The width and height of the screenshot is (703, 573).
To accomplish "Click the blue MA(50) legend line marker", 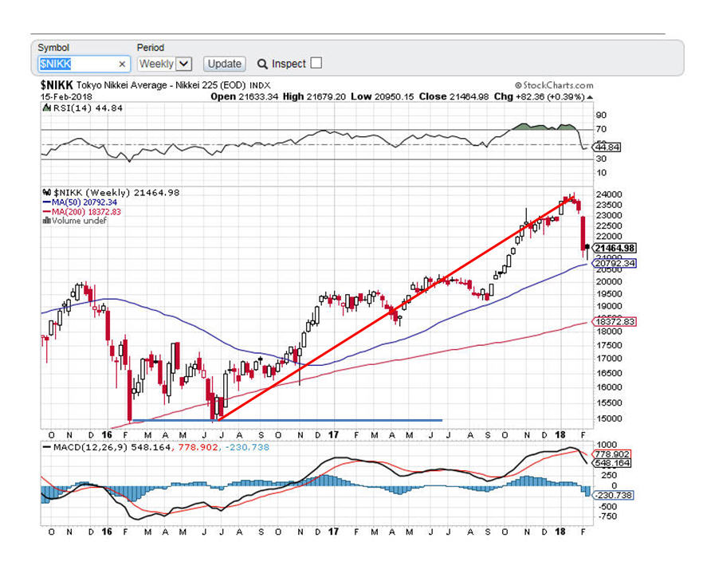I will pyautogui.click(x=47, y=202).
